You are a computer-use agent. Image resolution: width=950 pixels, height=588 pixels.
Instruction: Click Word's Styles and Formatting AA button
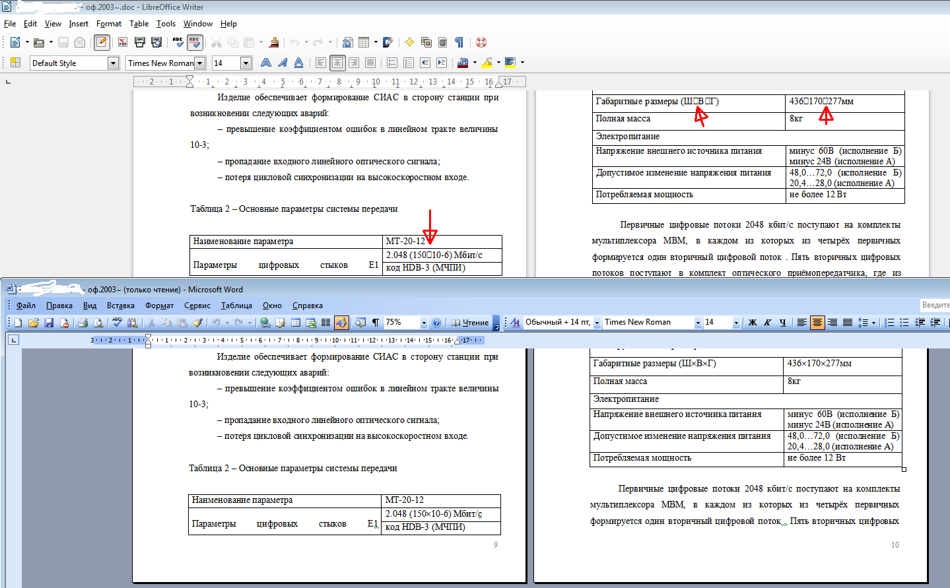[x=515, y=323]
